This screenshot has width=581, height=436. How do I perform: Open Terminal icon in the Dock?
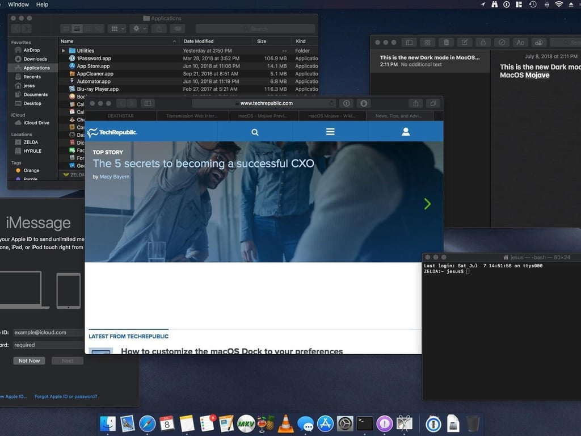coord(365,424)
